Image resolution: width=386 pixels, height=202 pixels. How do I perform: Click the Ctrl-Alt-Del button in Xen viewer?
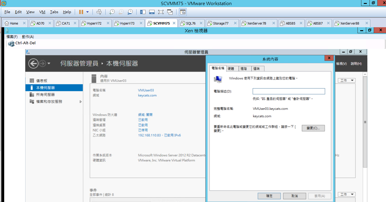(22, 43)
